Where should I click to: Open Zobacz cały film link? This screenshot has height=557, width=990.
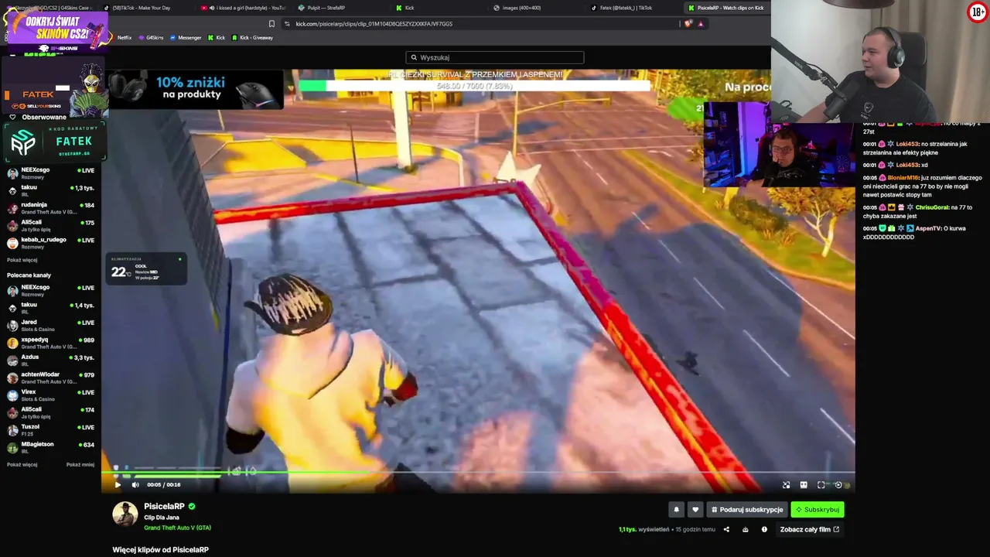[x=810, y=530]
